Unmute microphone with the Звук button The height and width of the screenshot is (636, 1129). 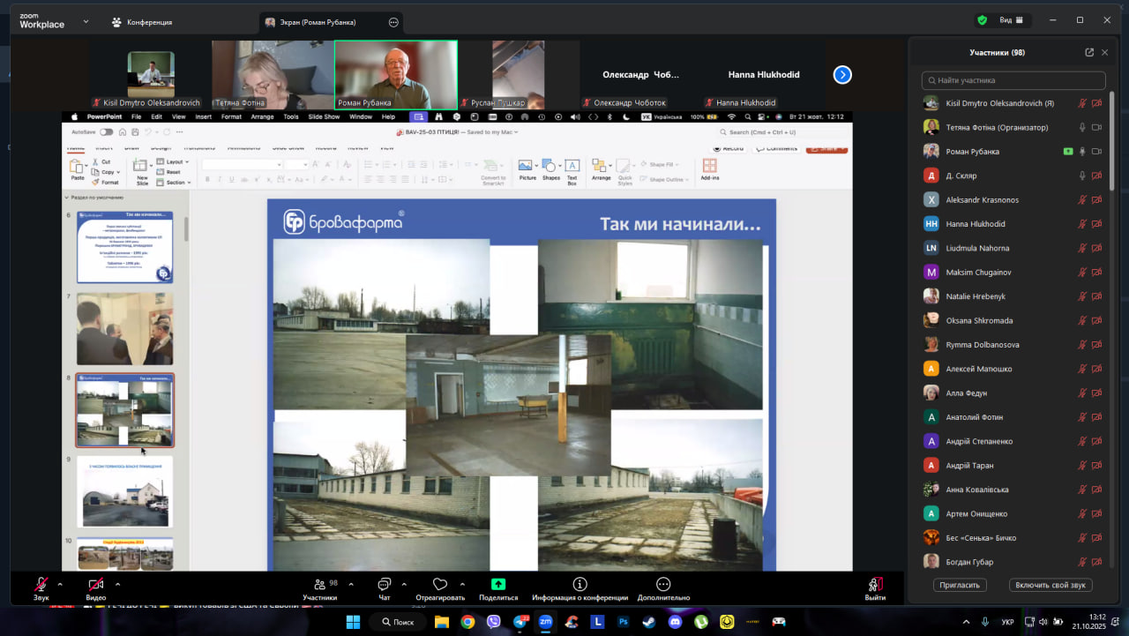pyautogui.click(x=41, y=585)
